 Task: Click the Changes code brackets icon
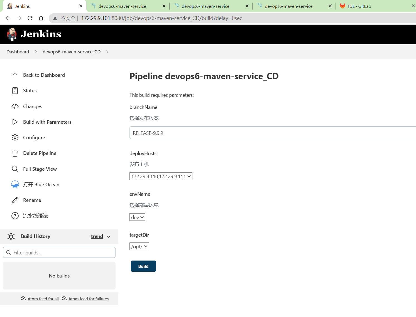pyautogui.click(x=15, y=106)
